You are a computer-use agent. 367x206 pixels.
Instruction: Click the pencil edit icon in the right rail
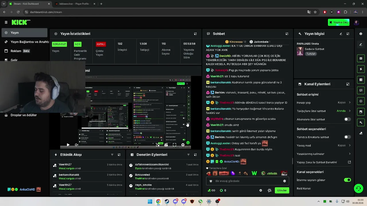point(361,44)
